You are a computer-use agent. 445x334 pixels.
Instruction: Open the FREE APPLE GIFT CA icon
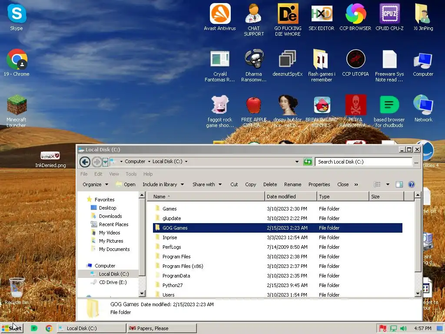(254, 112)
